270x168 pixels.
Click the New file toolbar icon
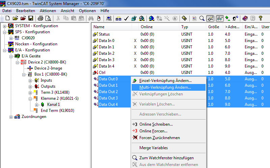[x=7, y=18]
